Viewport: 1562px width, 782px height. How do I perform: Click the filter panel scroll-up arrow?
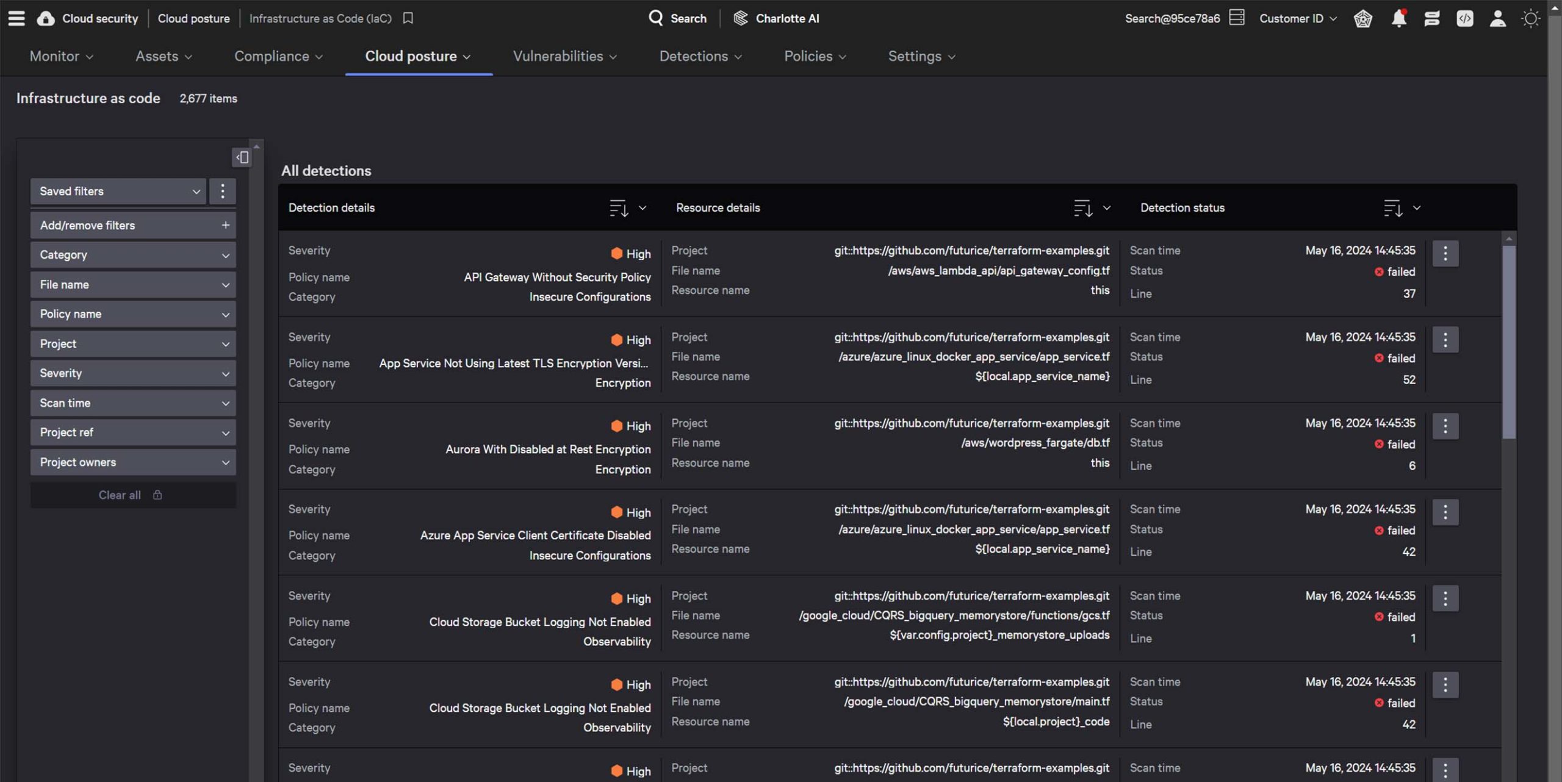click(x=256, y=146)
